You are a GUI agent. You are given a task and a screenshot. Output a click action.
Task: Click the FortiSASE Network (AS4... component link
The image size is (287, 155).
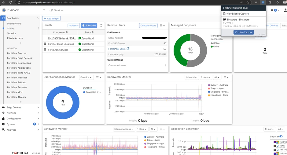[62, 38]
